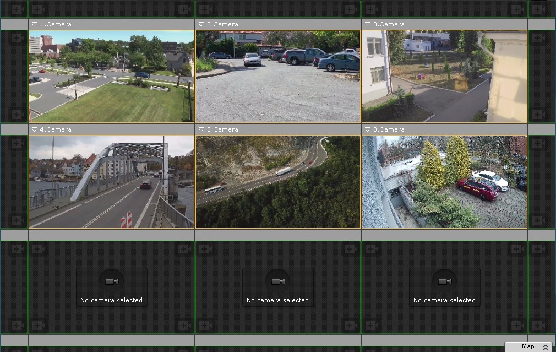Click add-camera icon at bottom-left of empty cell under 5.Camera
The height and width of the screenshot is (352, 556).
[205, 325]
